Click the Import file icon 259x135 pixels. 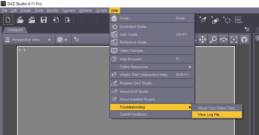pyautogui.click(x=56, y=19)
